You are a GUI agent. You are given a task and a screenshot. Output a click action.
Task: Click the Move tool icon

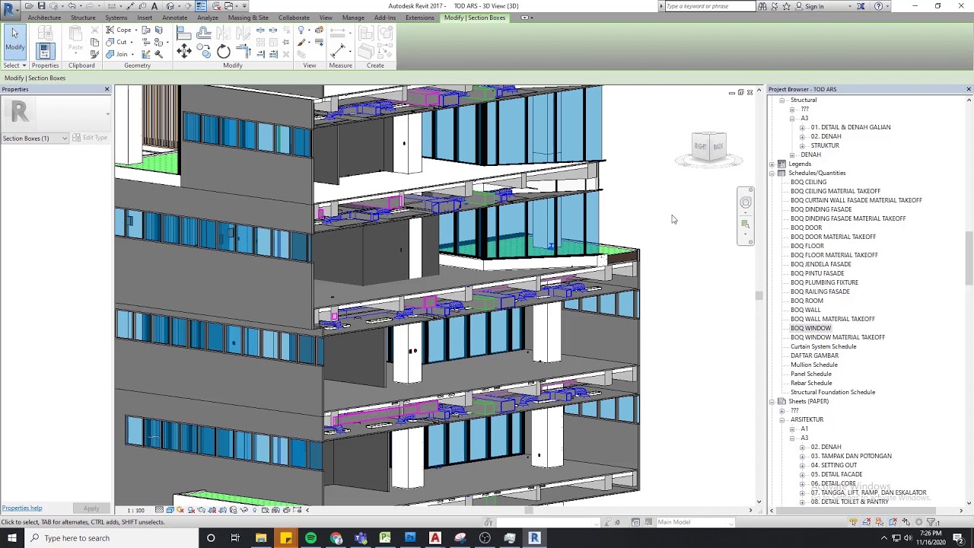(183, 51)
